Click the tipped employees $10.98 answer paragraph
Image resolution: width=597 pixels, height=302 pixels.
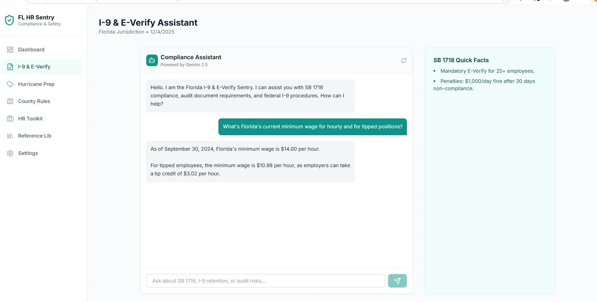coord(250,169)
